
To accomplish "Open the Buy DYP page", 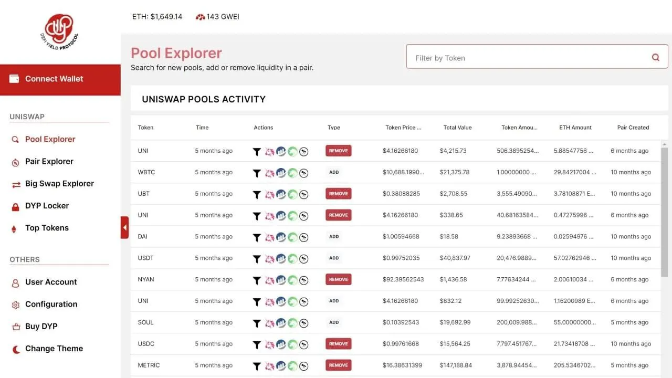I will [x=42, y=326].
